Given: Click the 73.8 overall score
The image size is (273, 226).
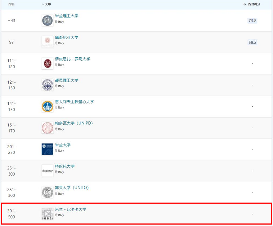Looking at the screenshot, I should coord(252,21).
